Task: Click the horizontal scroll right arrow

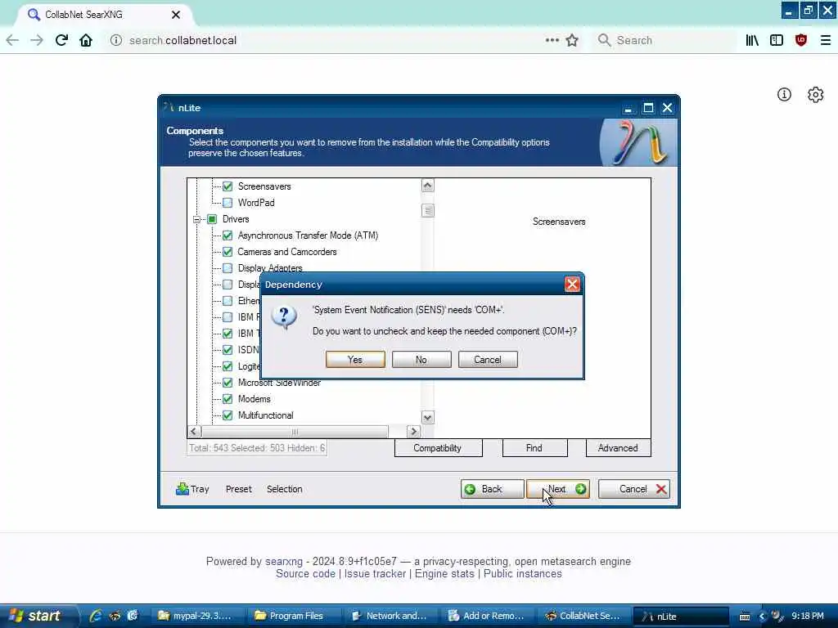Action: [x=413, y=431]
